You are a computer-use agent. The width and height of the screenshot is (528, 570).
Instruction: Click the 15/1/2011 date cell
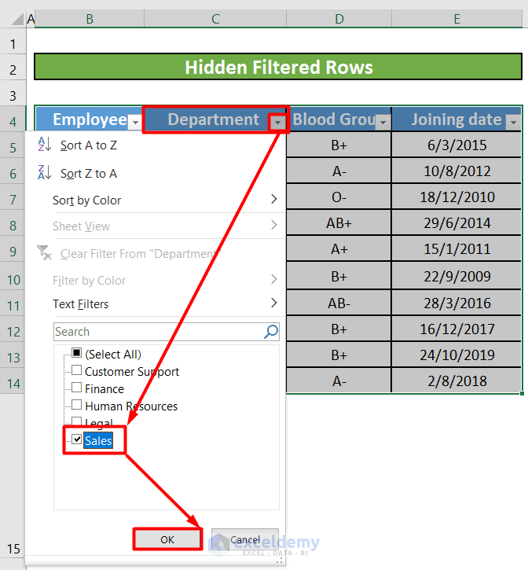pyautogui.click(x=456, y=248)
